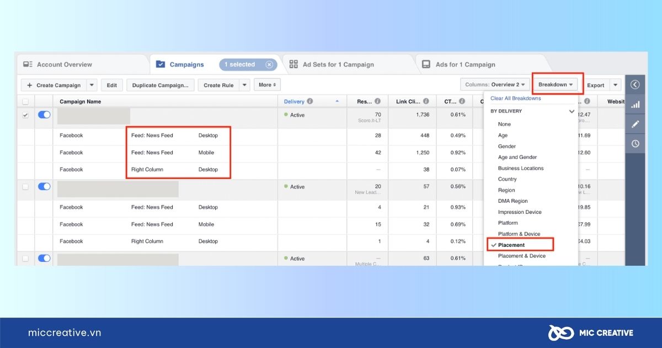Open the Export dropdown arrow
Screen dimensions: 662x348
(615, 85)
